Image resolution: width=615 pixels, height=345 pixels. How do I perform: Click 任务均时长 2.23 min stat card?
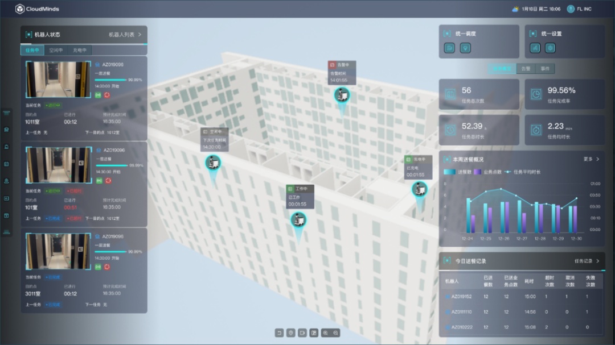pos(565,130)
